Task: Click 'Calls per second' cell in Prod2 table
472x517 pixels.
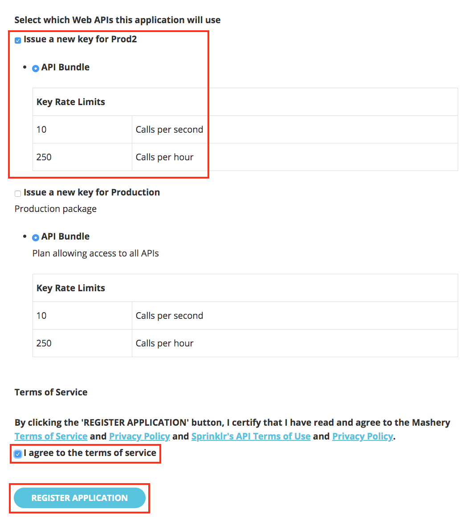Action: coord(169,130)
